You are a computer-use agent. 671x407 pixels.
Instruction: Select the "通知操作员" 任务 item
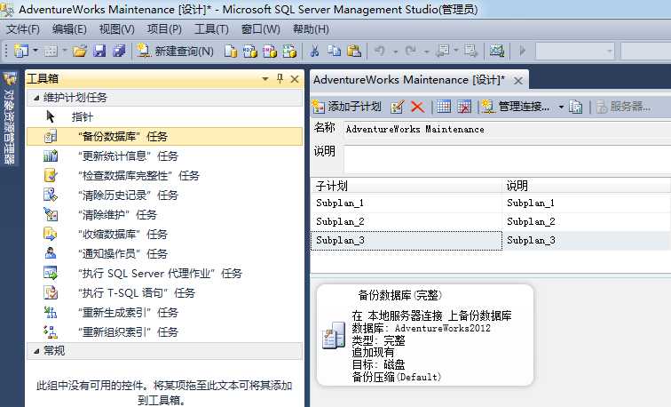164,254
